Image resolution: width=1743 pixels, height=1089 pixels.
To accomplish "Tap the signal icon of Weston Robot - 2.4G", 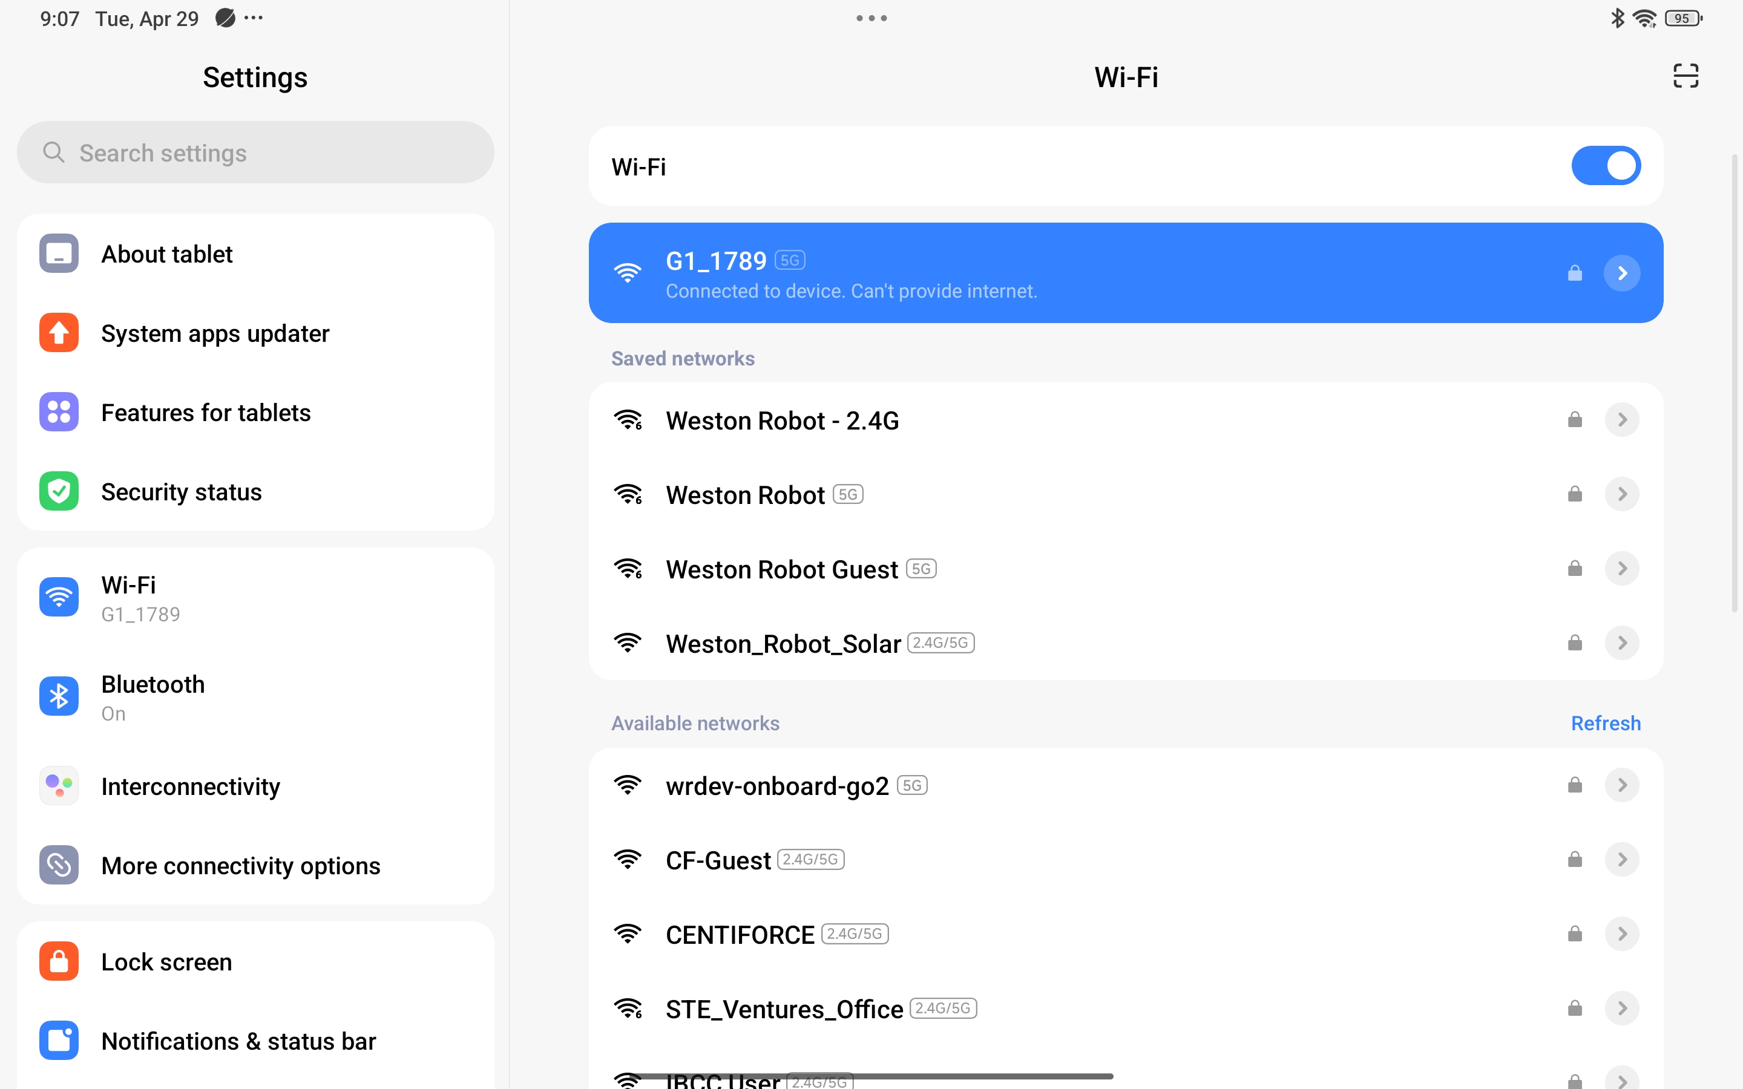I will coord(628,420).
